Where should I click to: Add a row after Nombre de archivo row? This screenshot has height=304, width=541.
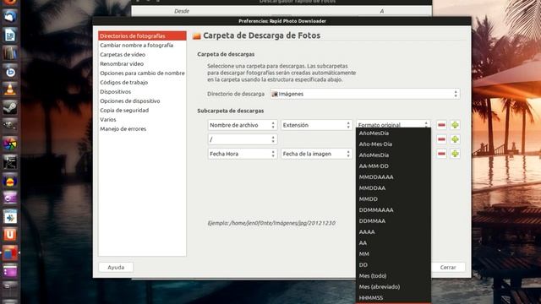455,125
